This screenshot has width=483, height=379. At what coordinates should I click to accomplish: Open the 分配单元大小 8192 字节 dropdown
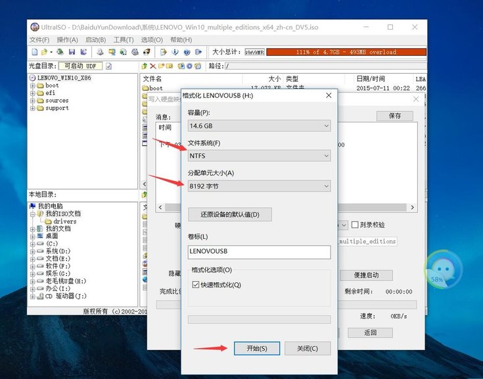[259, 186]
